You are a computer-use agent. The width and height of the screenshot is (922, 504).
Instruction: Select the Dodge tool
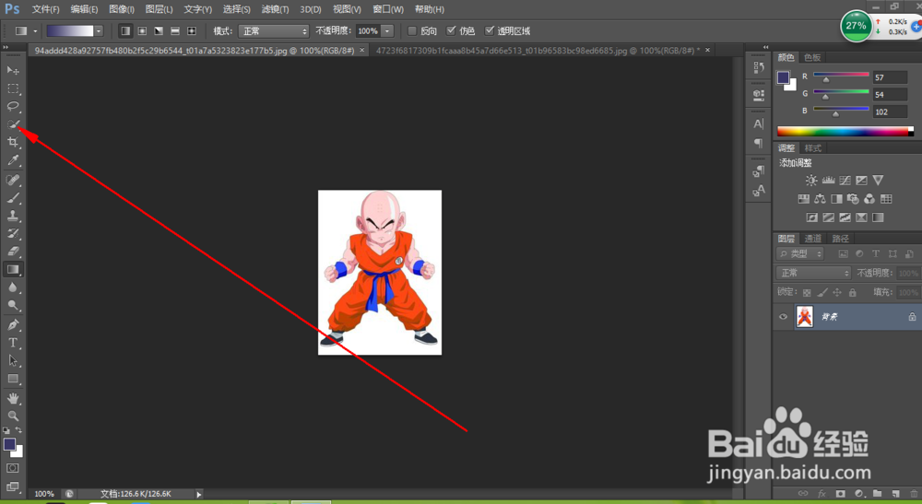[x=13, y=306]
